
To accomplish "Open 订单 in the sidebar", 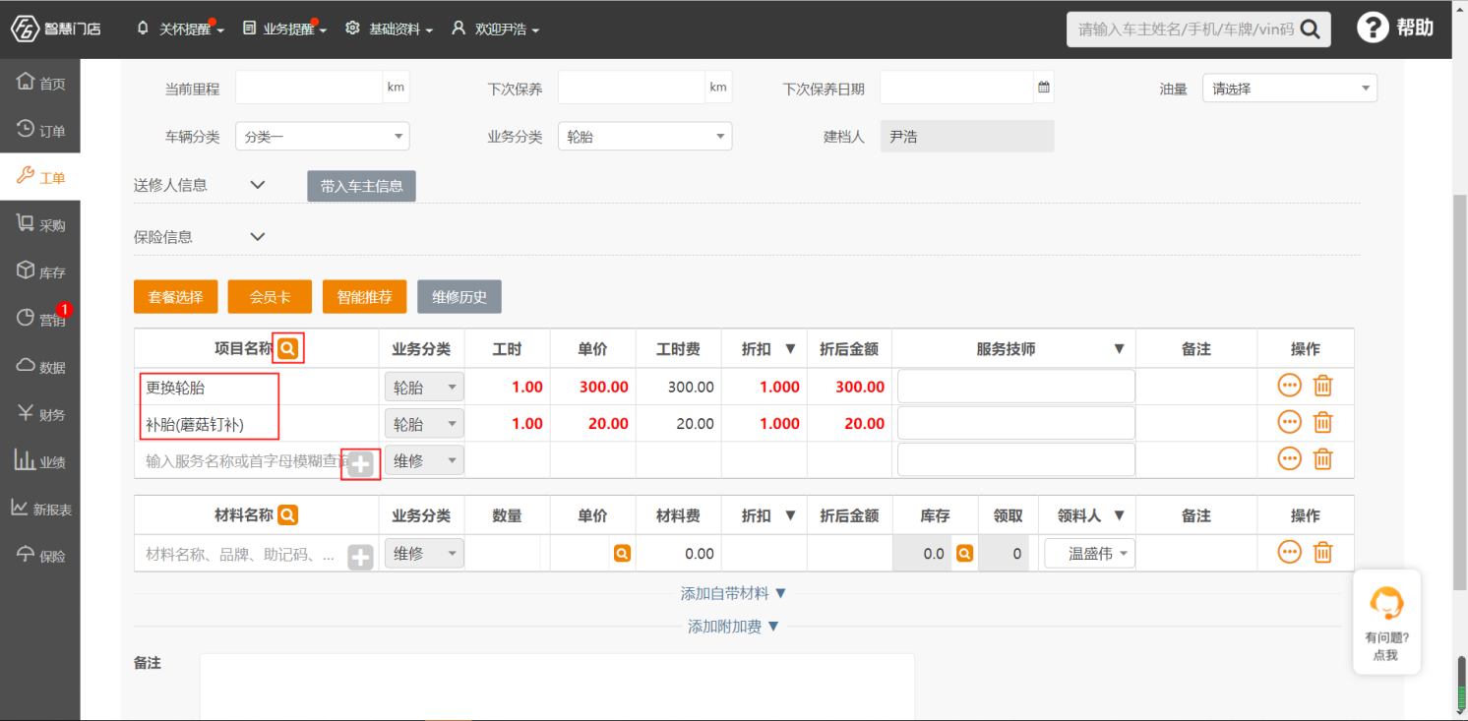I will tap(40, 130).
